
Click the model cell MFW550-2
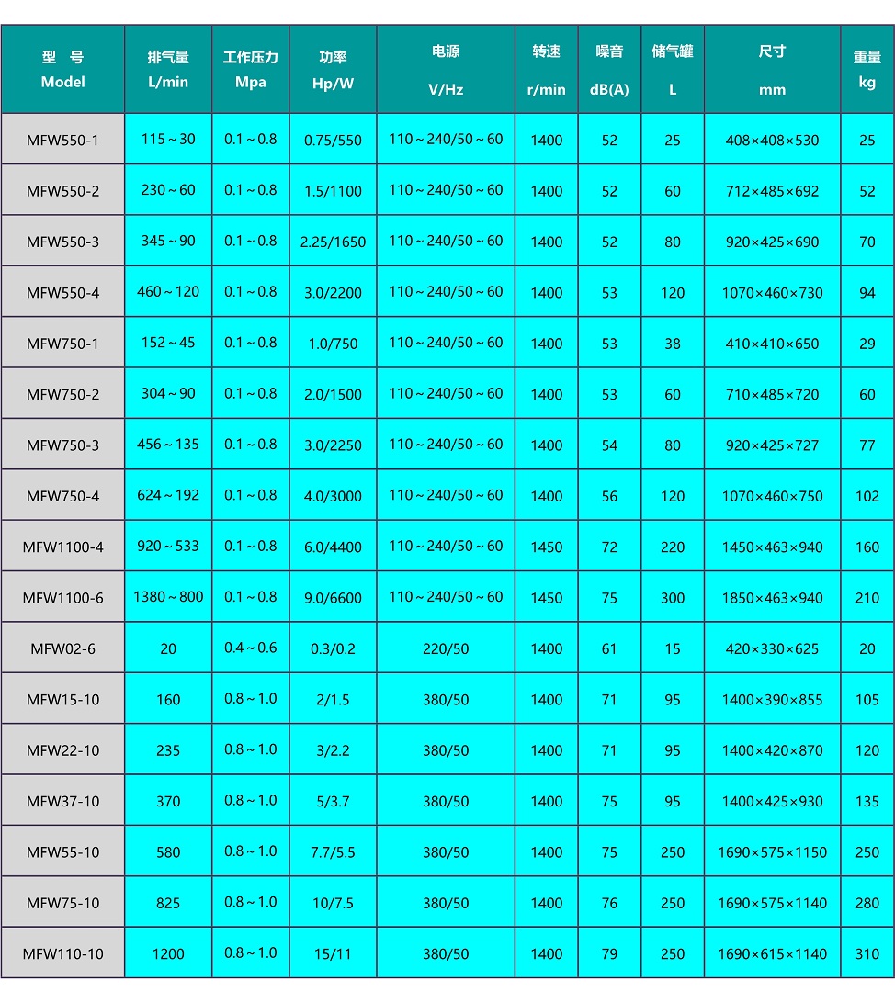point(62,191)
